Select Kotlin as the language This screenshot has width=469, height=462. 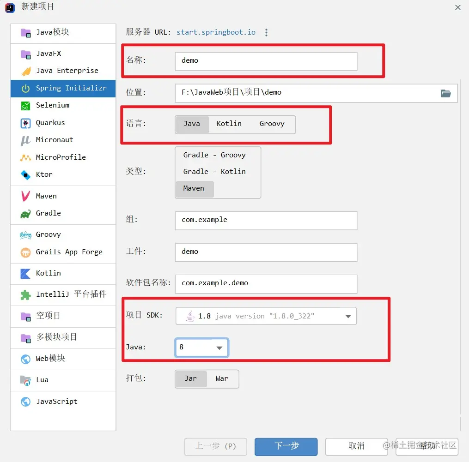click(x=229, y=124)
